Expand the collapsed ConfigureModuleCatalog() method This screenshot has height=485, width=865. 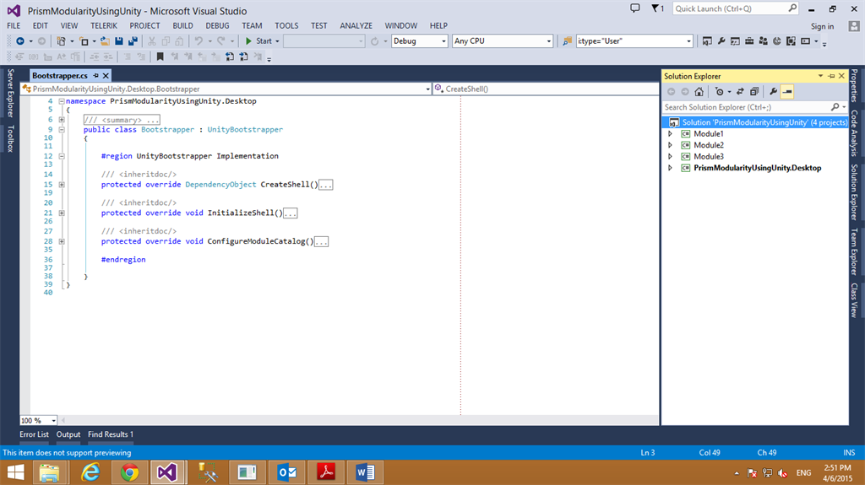tap(62, 241)
